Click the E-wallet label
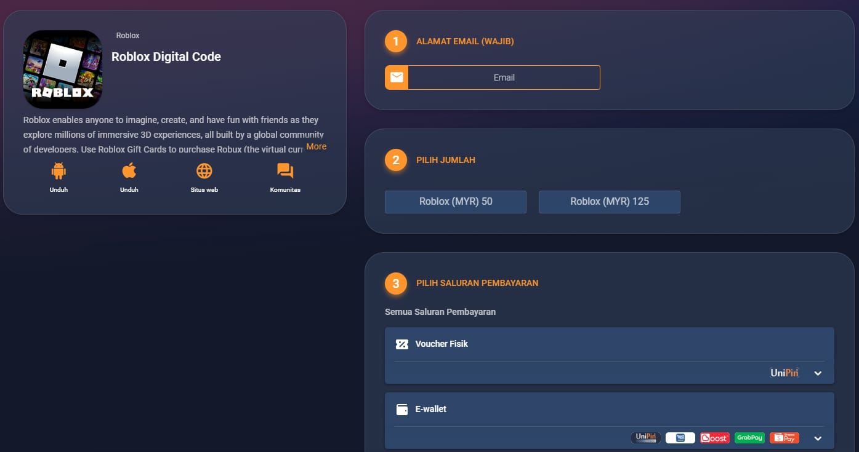 click(x=431, y=409)
